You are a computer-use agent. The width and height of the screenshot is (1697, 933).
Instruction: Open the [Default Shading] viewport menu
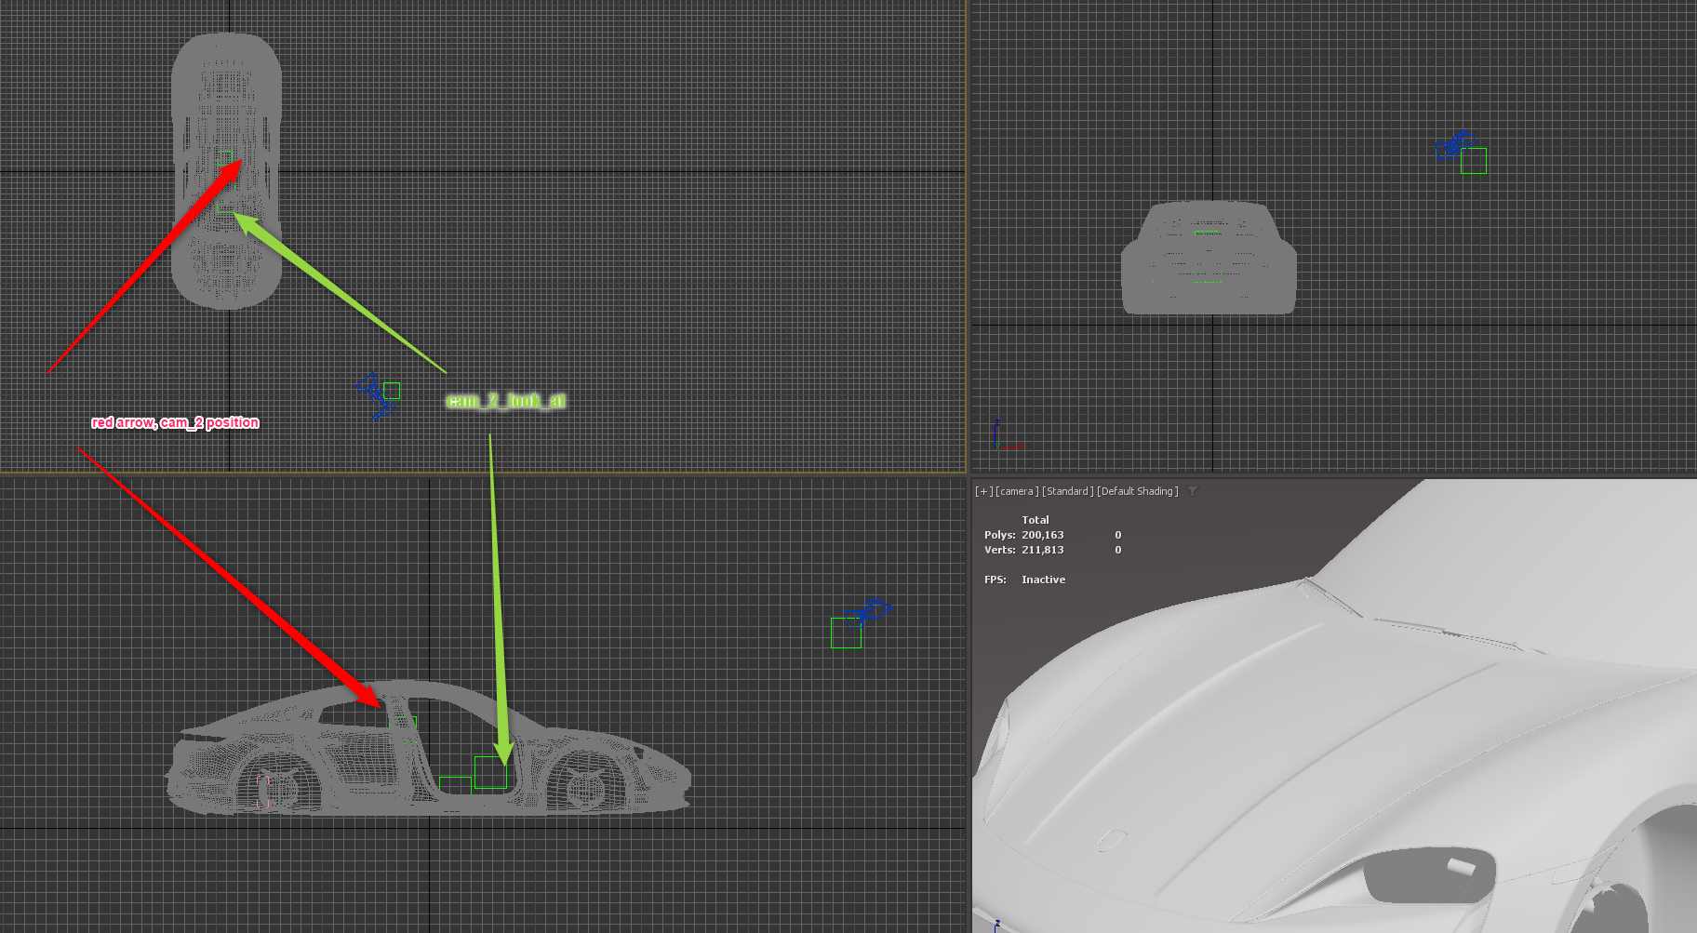pyautogui.click(x=1137, y=491)
